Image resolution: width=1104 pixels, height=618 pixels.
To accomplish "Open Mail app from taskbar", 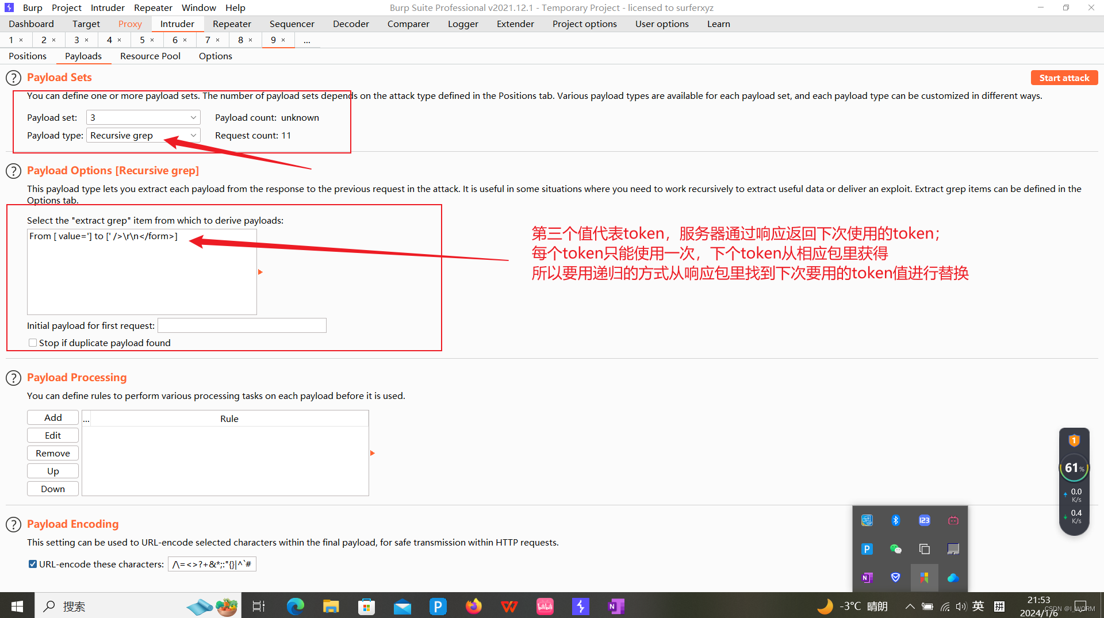I will point(402,606).
